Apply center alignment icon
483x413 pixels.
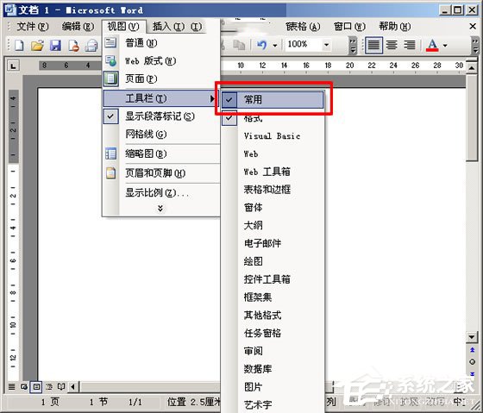coord(392,46)
